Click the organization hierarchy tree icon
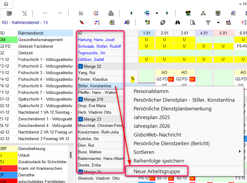Viewport: 247px width, 183px height. pyautogui.click(x=203, y=13)
